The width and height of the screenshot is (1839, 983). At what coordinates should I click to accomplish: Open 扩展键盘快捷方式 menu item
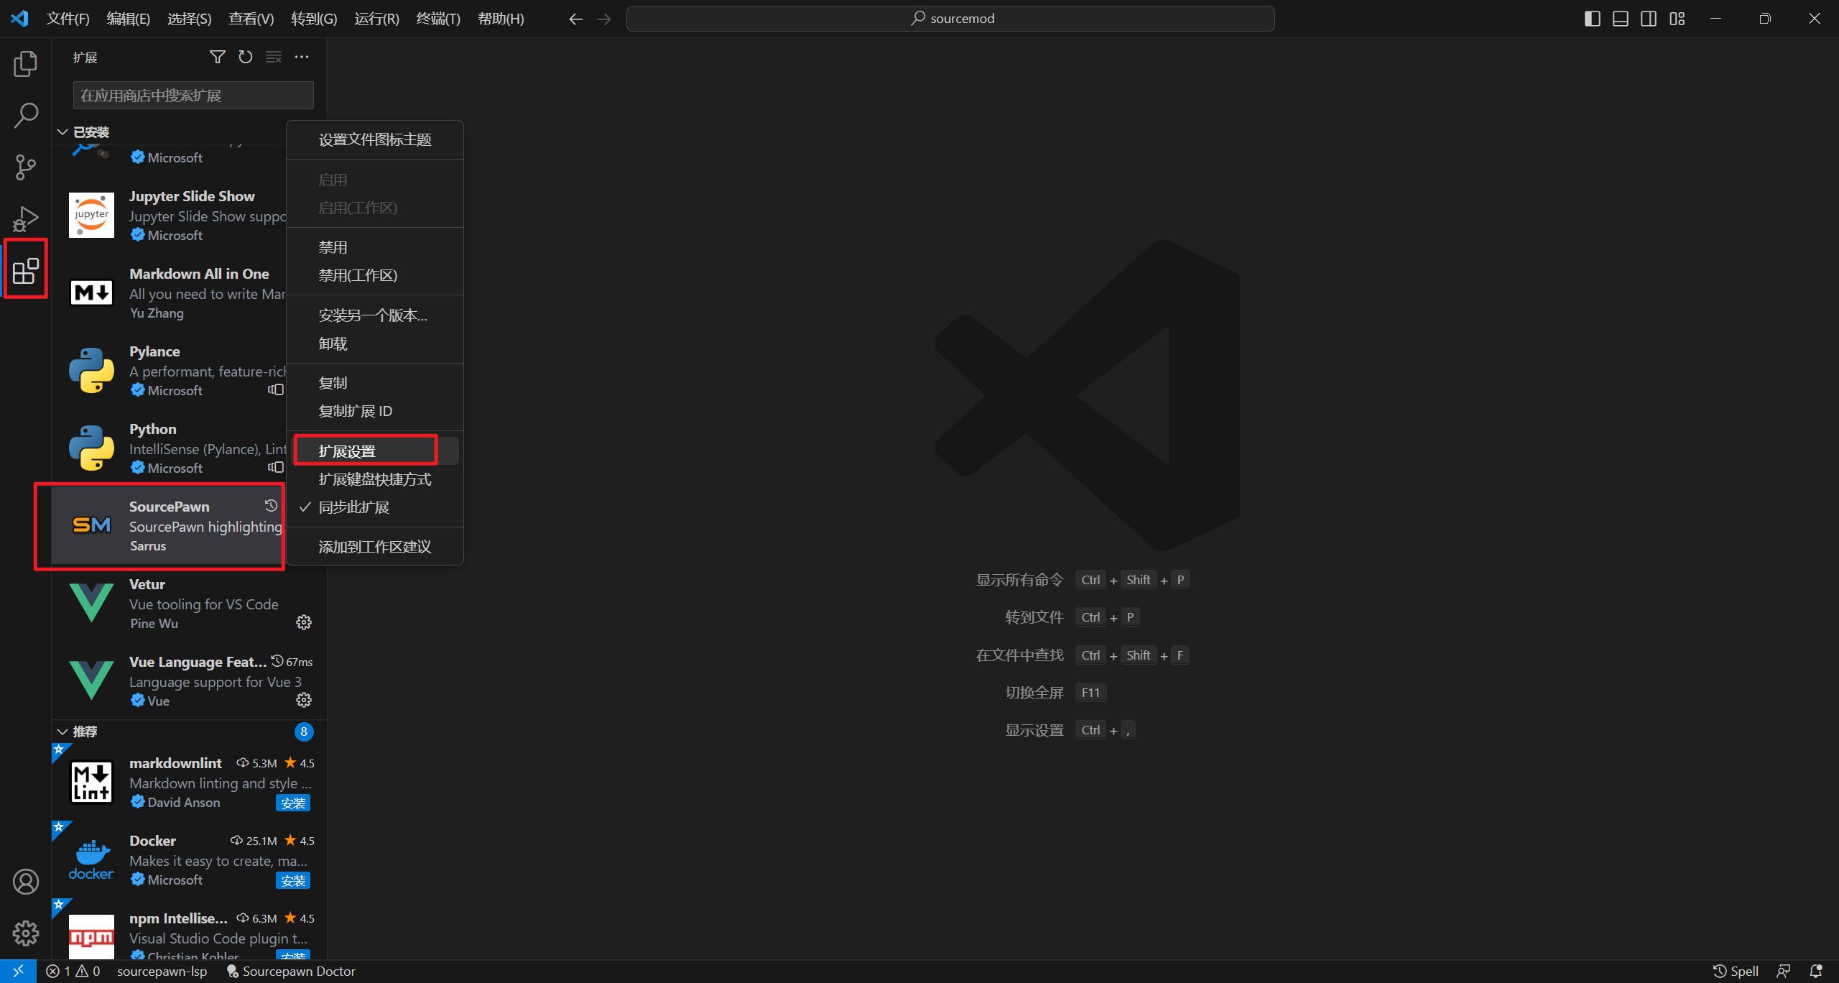pos(375,479)
